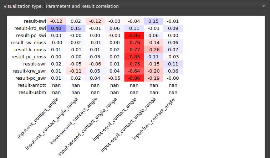Click the -0.77 cell in result-k_cross row
Viewport: 270px width, 158px height.
[134, 49]
